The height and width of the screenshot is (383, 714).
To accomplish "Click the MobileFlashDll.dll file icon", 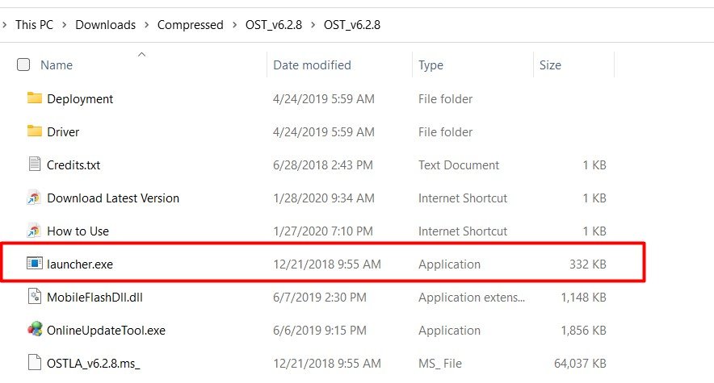I will pyautogui.click(x=35, y=296).
